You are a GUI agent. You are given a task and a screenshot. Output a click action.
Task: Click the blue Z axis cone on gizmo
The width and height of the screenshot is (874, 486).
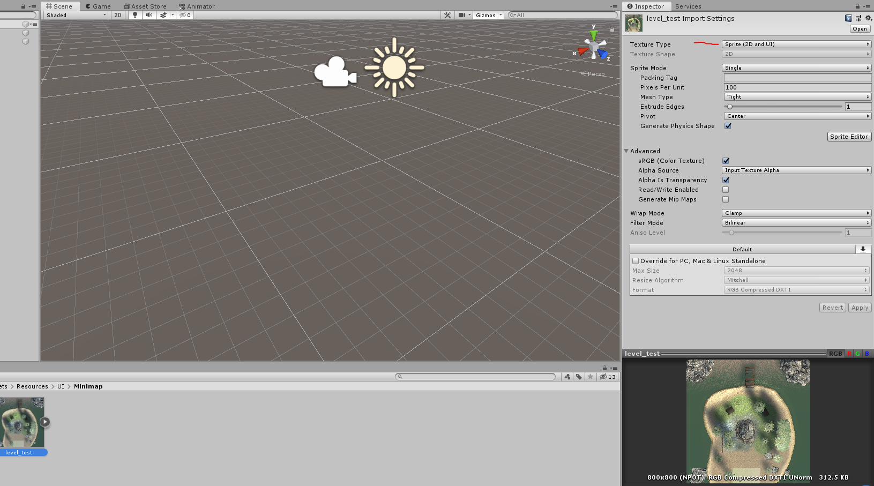[603, 54]
